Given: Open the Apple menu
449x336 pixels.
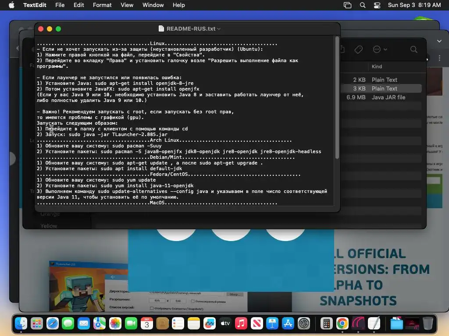Looking at the screenshot, I should click(x=11, y=5).
